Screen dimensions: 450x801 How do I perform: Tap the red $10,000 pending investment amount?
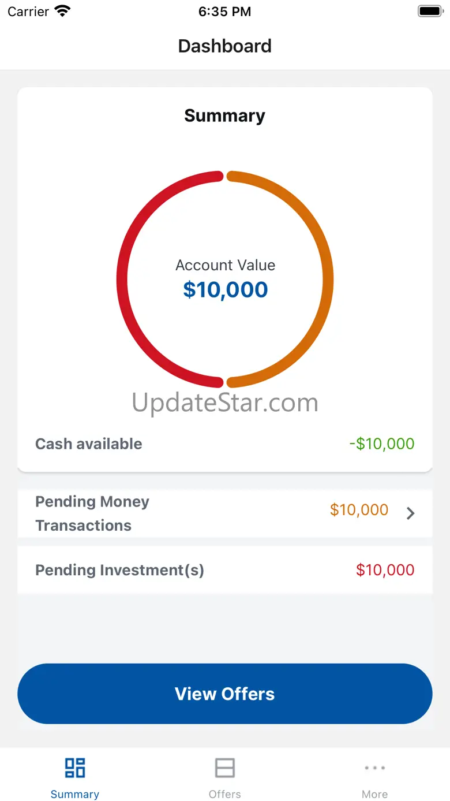(x=385, y=570)
